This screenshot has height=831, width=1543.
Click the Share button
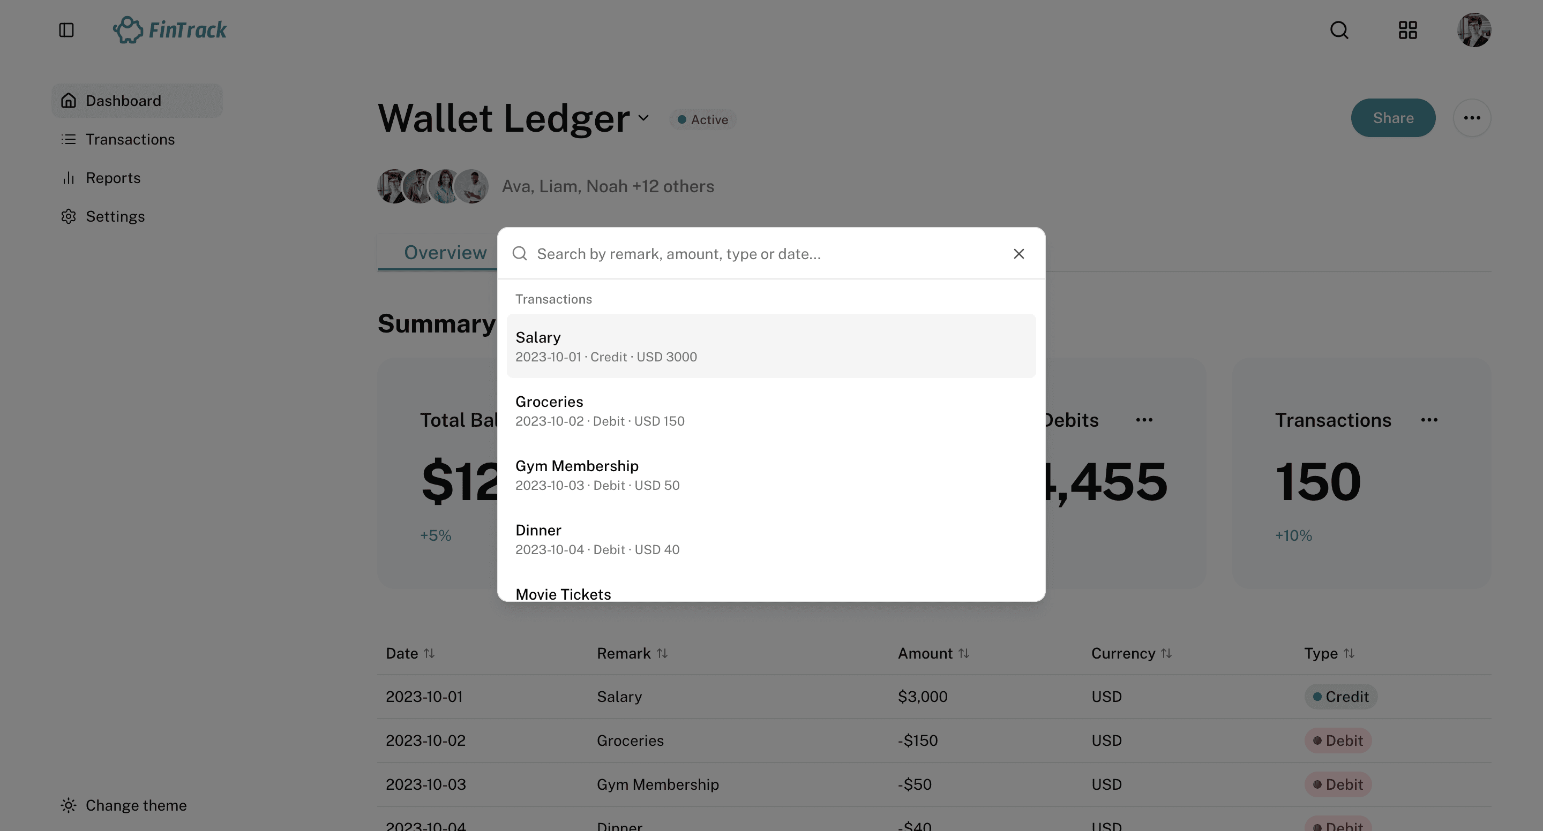1393,117
